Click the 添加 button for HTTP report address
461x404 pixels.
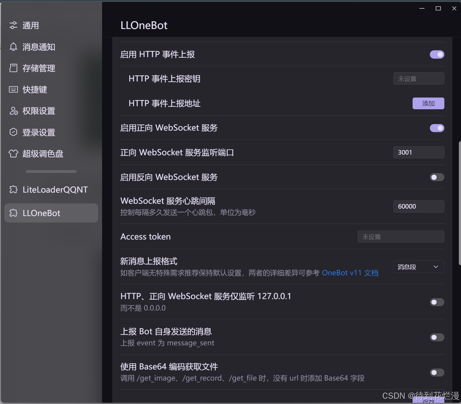pyautogui.click(x=428, y=103)
